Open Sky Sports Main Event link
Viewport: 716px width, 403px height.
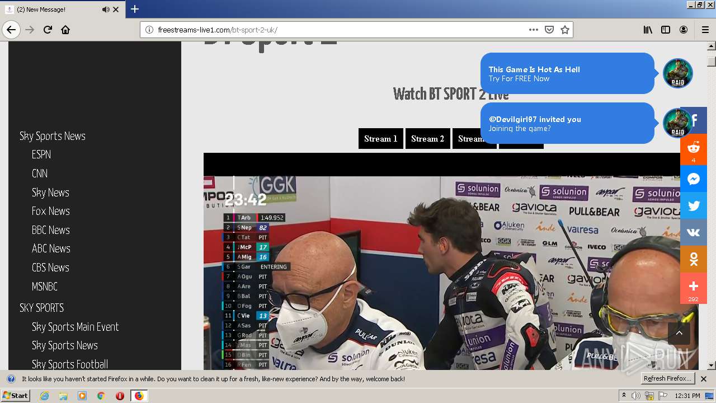pyautogui.click(x=76, y=327)
